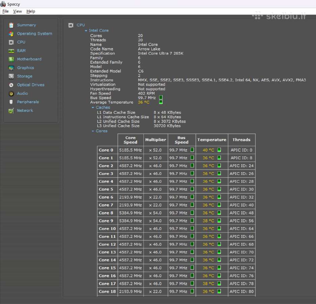Click the 30720 KBytes L3 cache value

[167, 126]
